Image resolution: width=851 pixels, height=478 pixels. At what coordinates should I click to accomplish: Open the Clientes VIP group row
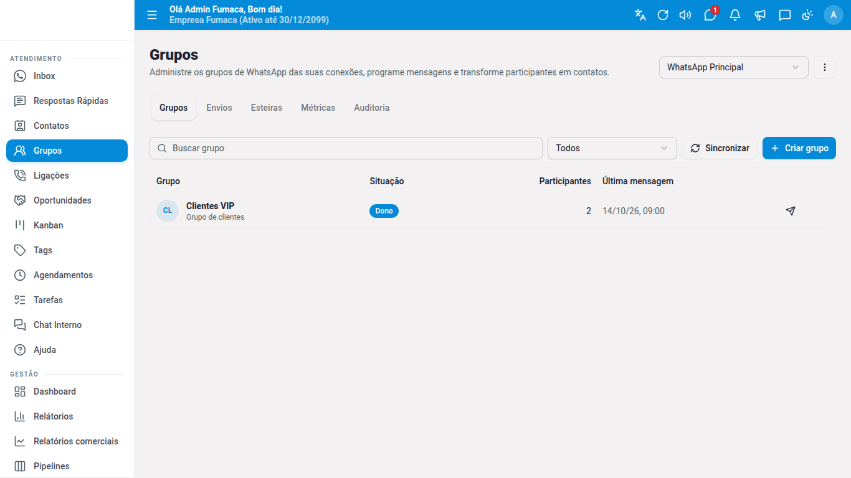492,211
